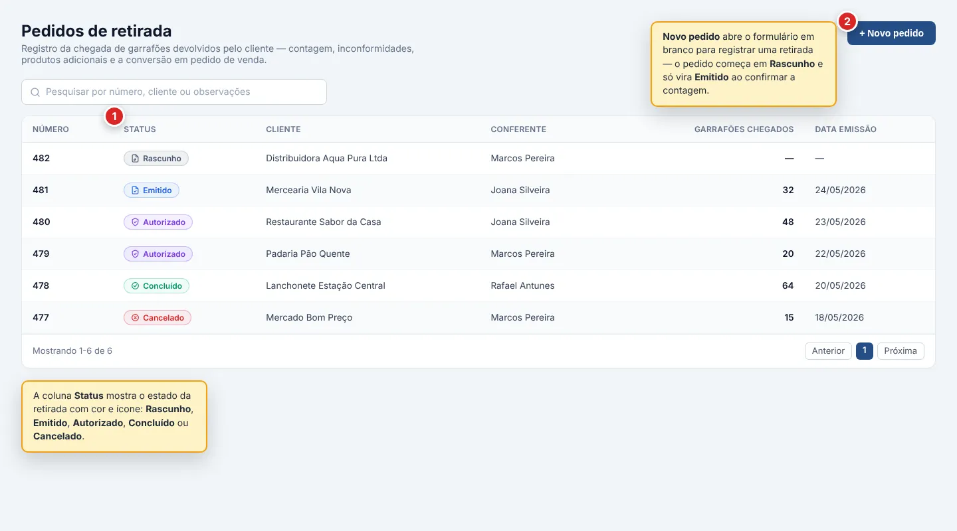Focus the search field for pedidos

pyautogui.click(x=174, y=92)
